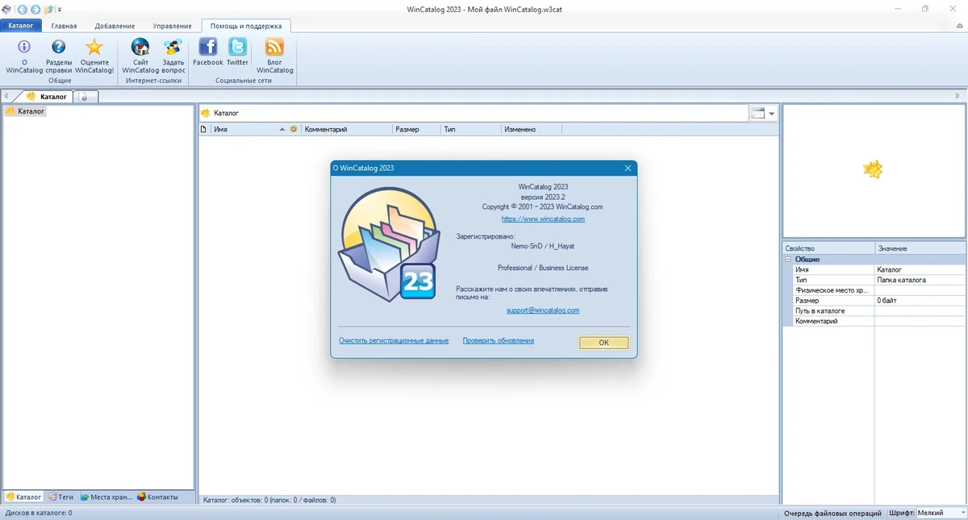Viewport: 968px width, 520px height.
Task: Click the left tab scroll arrow
Action: point(6,96)
